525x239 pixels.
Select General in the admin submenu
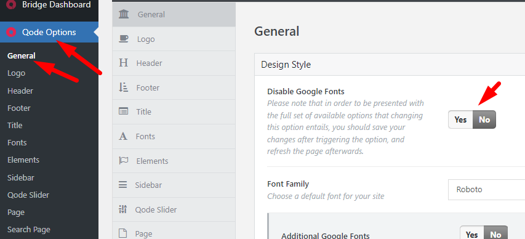[22, 55]
